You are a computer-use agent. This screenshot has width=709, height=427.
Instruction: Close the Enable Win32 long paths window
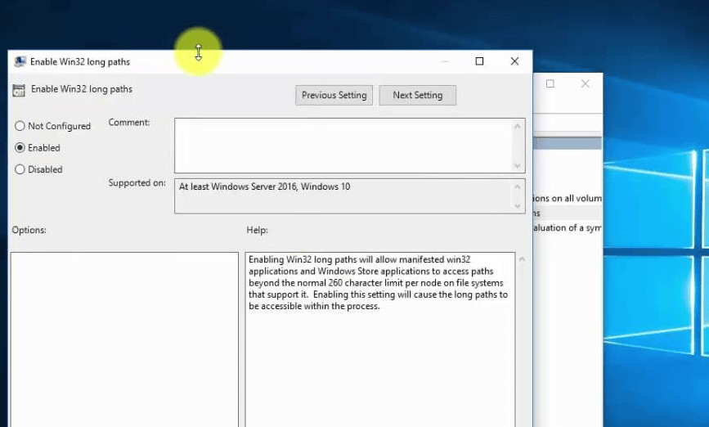(514, 61)
